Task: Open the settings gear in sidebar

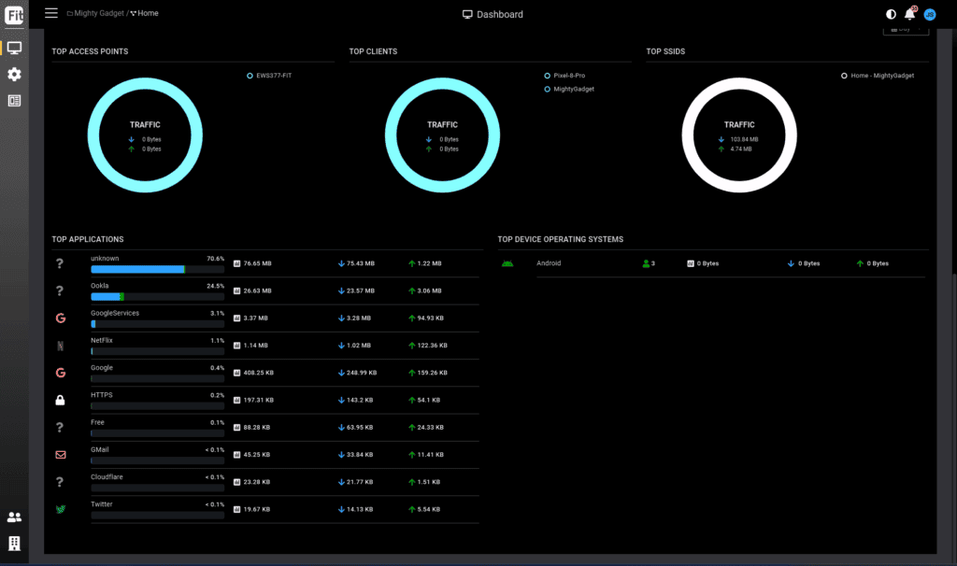Action: [14, 74]
